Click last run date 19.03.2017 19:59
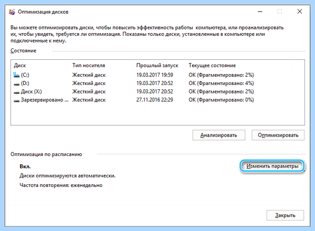Screen dimensions: 315x231 [155, 75]
